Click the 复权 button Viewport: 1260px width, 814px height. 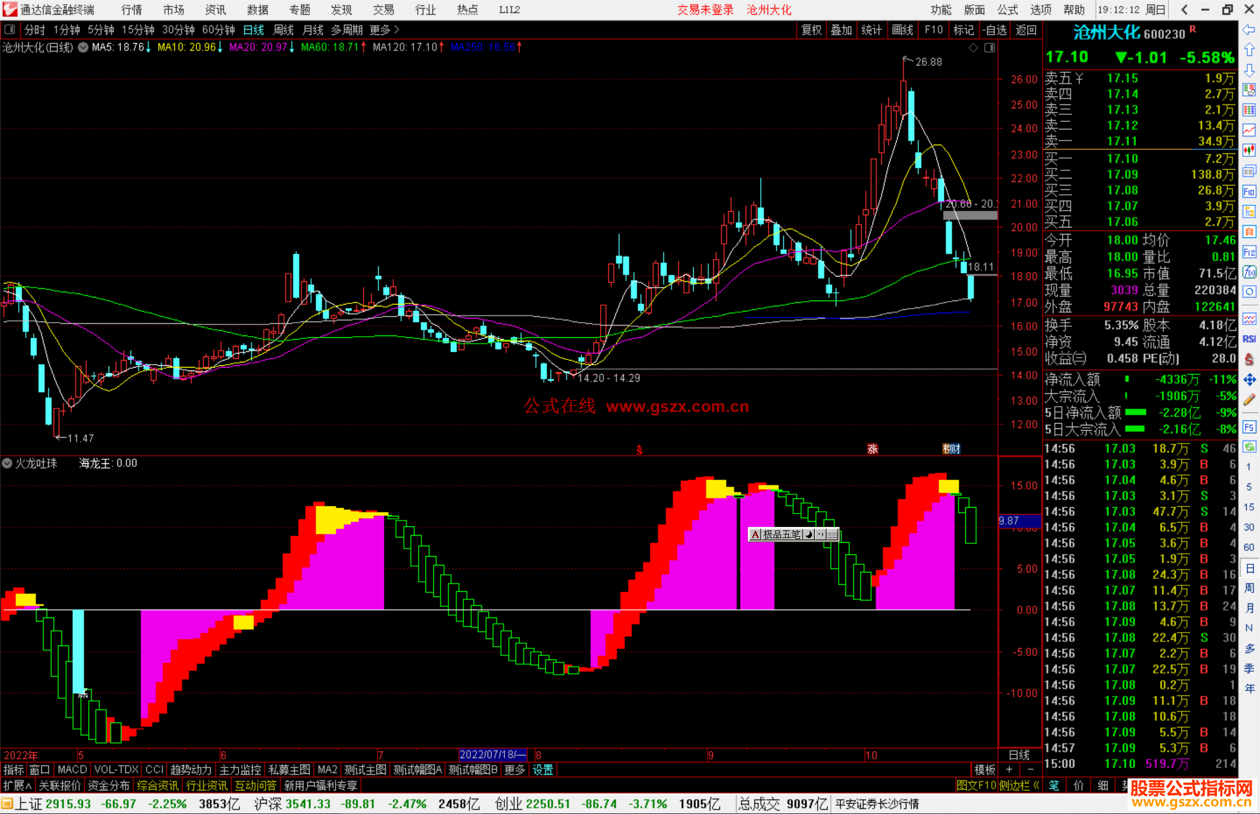811,30
